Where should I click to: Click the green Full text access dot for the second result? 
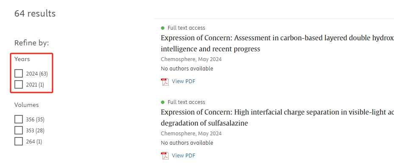click(163, 102)
